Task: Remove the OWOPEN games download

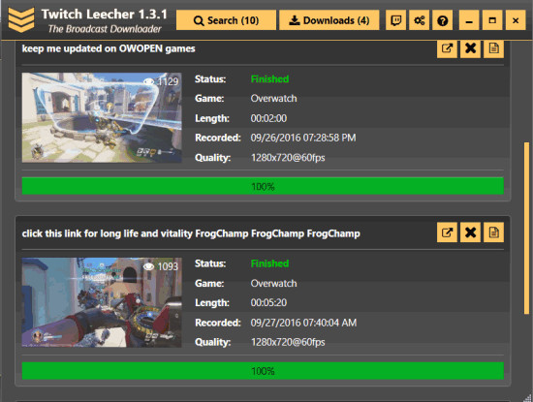Action: coord(470,48)
